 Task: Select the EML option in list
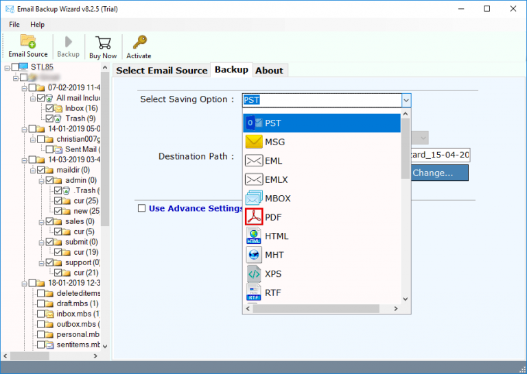pos(273,161)
